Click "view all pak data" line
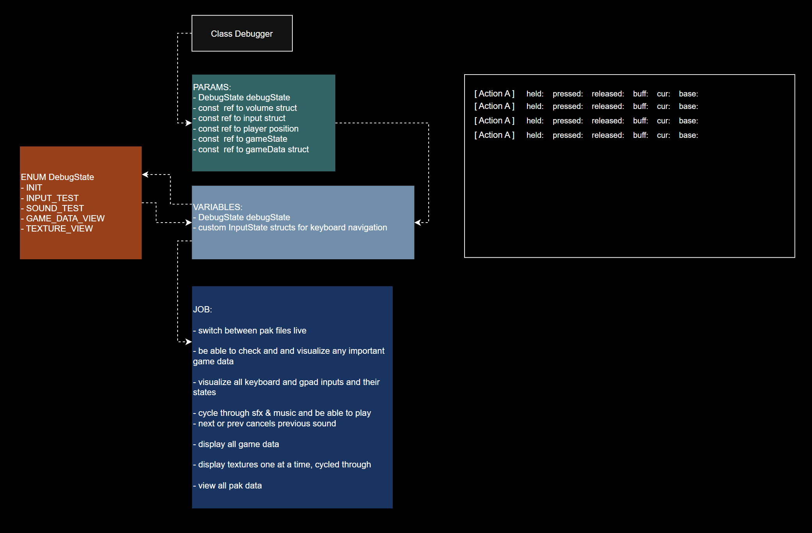This screenshot has width=812, height=533. click(x=227, y=485)
